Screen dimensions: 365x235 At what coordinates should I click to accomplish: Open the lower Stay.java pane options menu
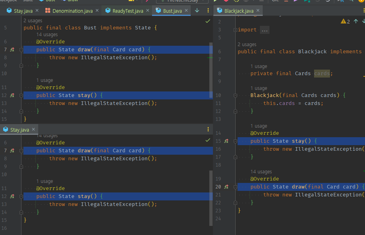point(208,129)
